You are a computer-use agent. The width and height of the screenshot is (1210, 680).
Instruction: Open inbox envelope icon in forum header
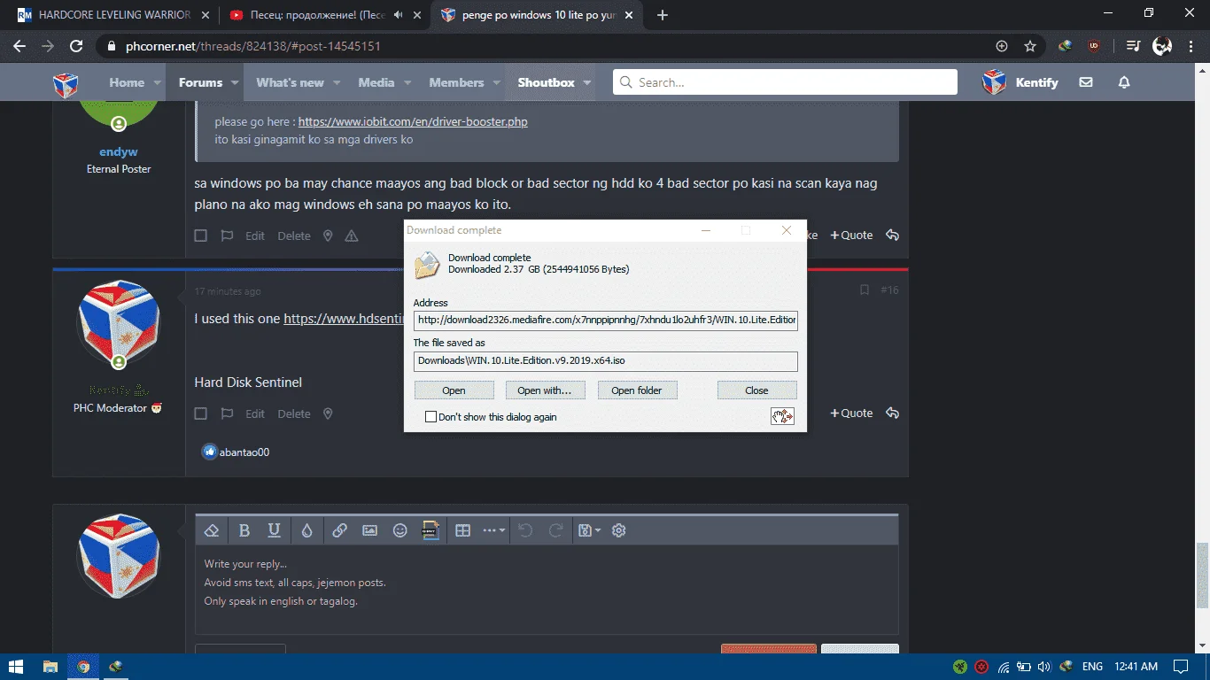(1086, 82)
